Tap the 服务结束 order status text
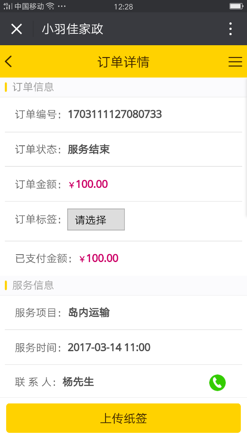Screen dimensions: 247x439 pos(89,149)
